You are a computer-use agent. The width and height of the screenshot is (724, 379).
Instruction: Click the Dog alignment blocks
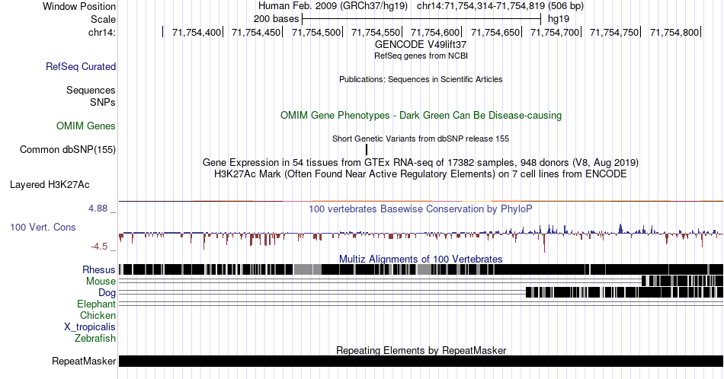pyautogui.click(x=624, y=291)
